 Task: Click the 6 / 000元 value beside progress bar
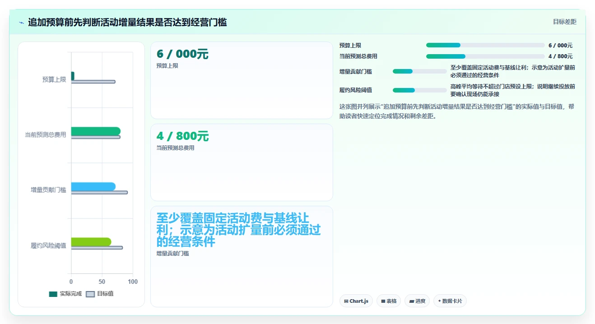tap(560, 46)
